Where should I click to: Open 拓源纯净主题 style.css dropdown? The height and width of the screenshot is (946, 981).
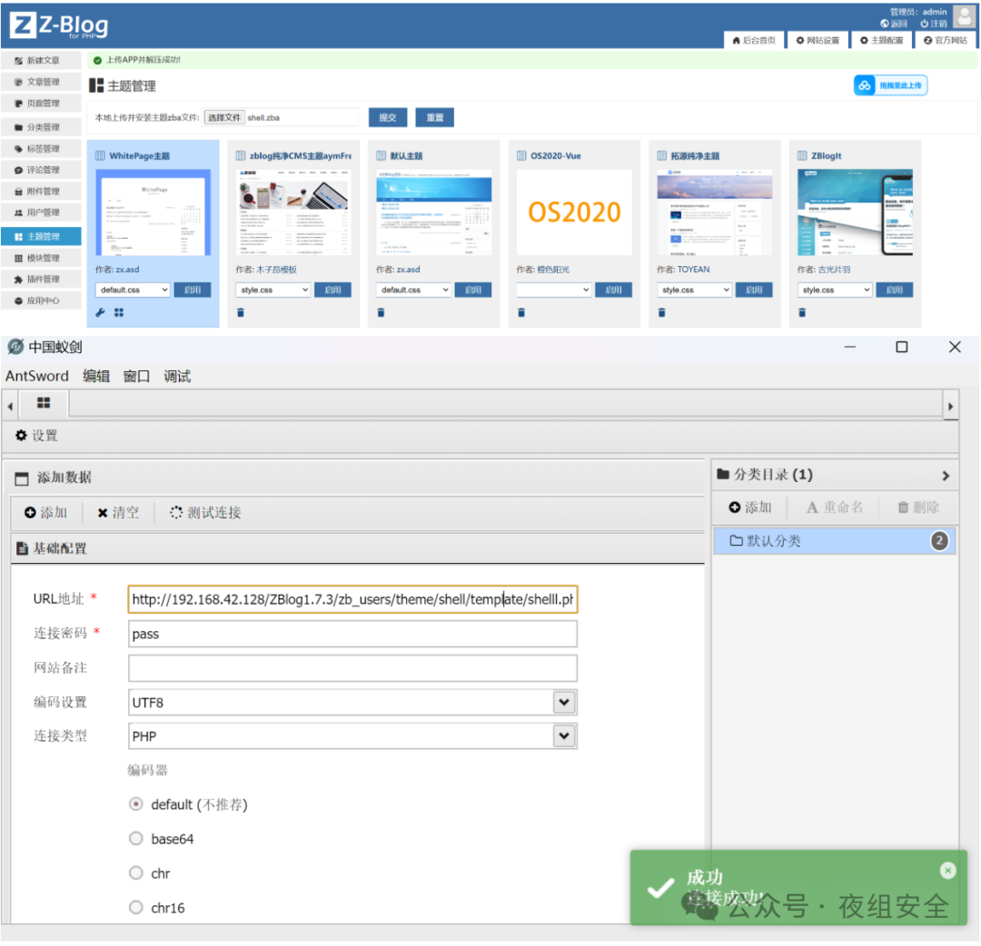point(695,291)
